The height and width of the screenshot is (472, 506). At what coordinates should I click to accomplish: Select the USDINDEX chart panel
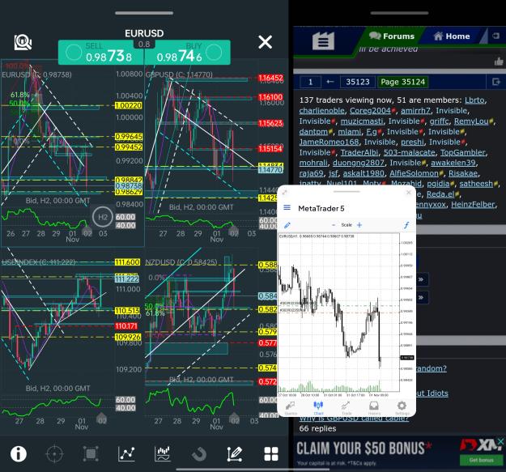click(x=72, y=342)
